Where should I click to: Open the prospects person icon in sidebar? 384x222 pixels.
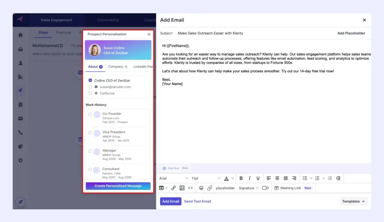tap(21, 63)
